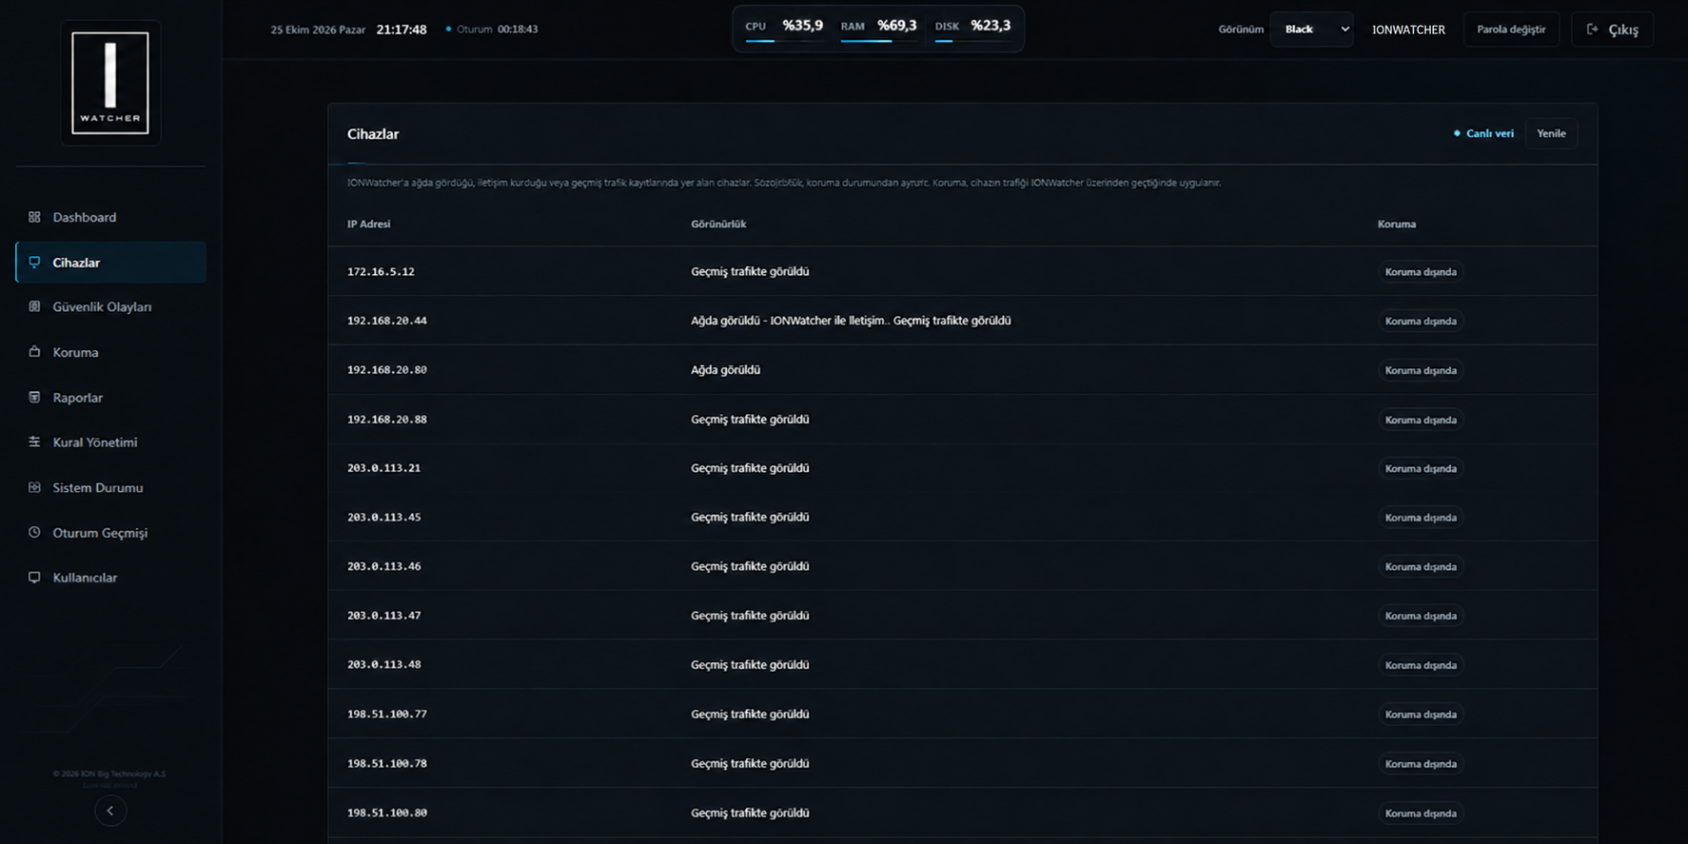
Task: Click the Parola değiştir button
Action: [1511, 29]
